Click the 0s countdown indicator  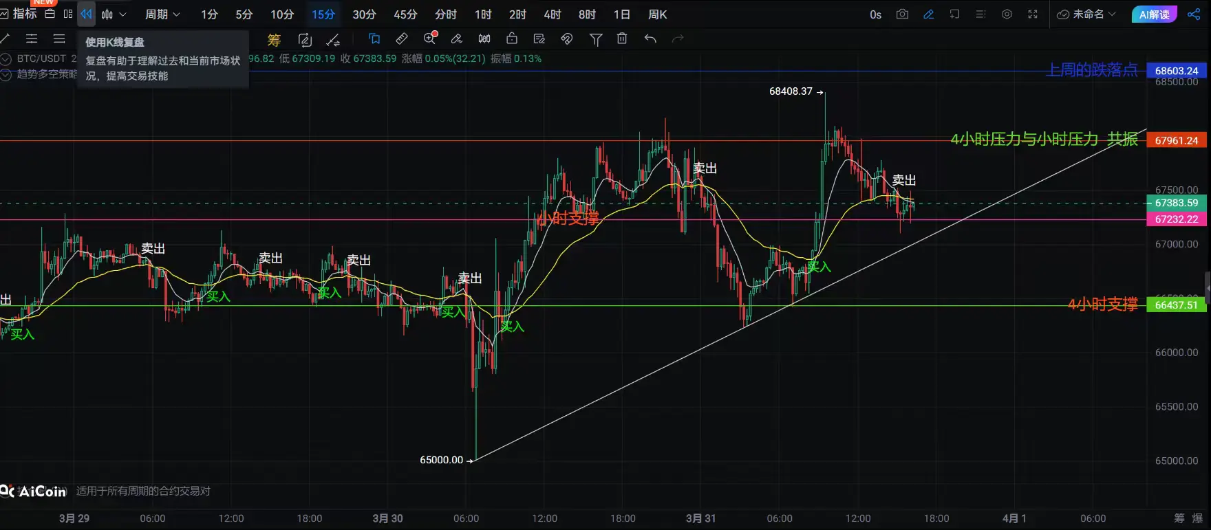(x=875, y=14)
